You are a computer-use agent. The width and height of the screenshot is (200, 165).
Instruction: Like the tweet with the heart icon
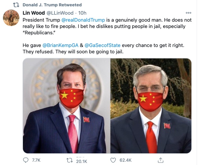pyautogui.click(x=113, y=160)
